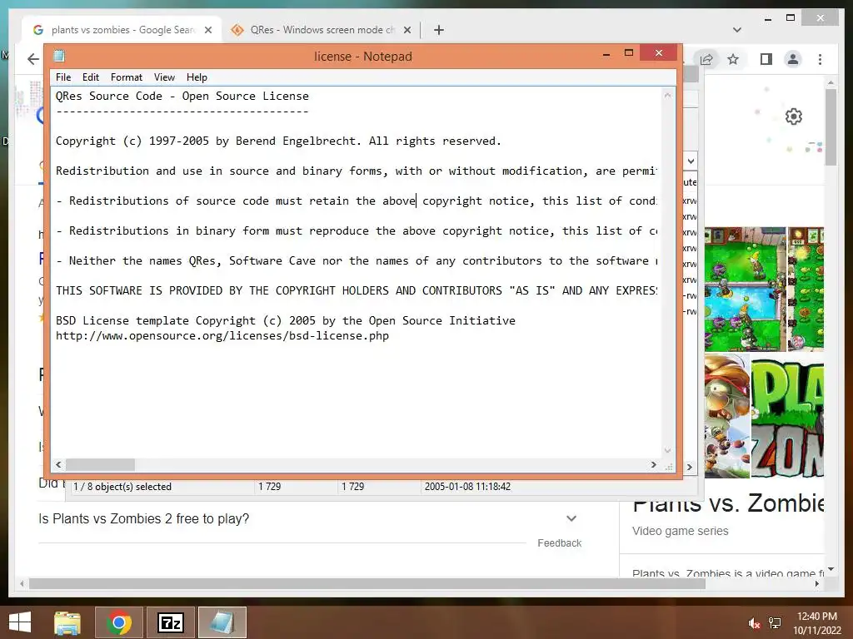
Task: Close the plants vs zombies tab
Action: 207,30
